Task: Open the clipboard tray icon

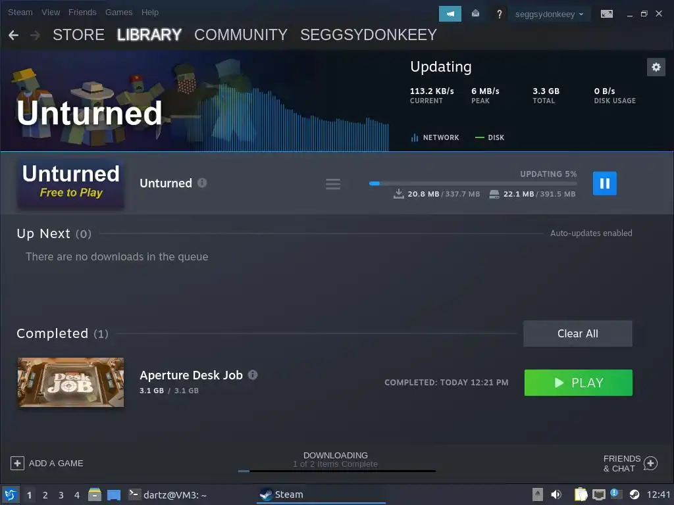Action: (581, 494)
